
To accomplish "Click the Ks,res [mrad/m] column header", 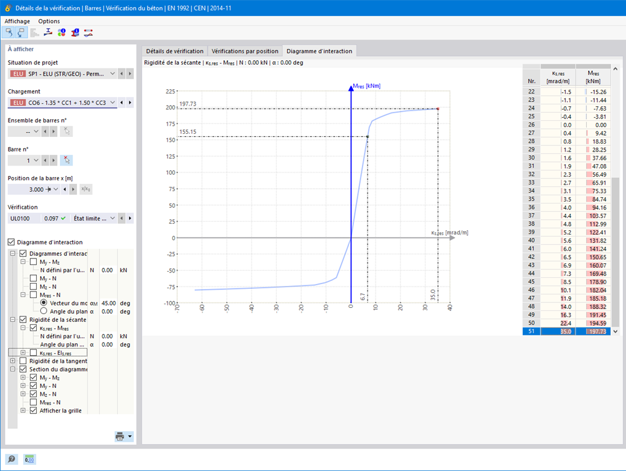I will pos(558,78).
